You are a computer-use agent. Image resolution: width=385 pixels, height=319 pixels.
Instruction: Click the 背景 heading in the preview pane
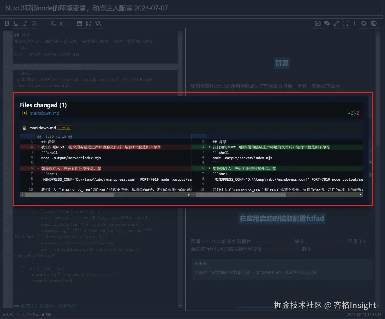tap(282, 63)
